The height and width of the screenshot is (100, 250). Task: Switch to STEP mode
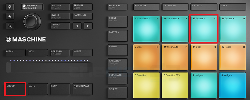(233, 7)
